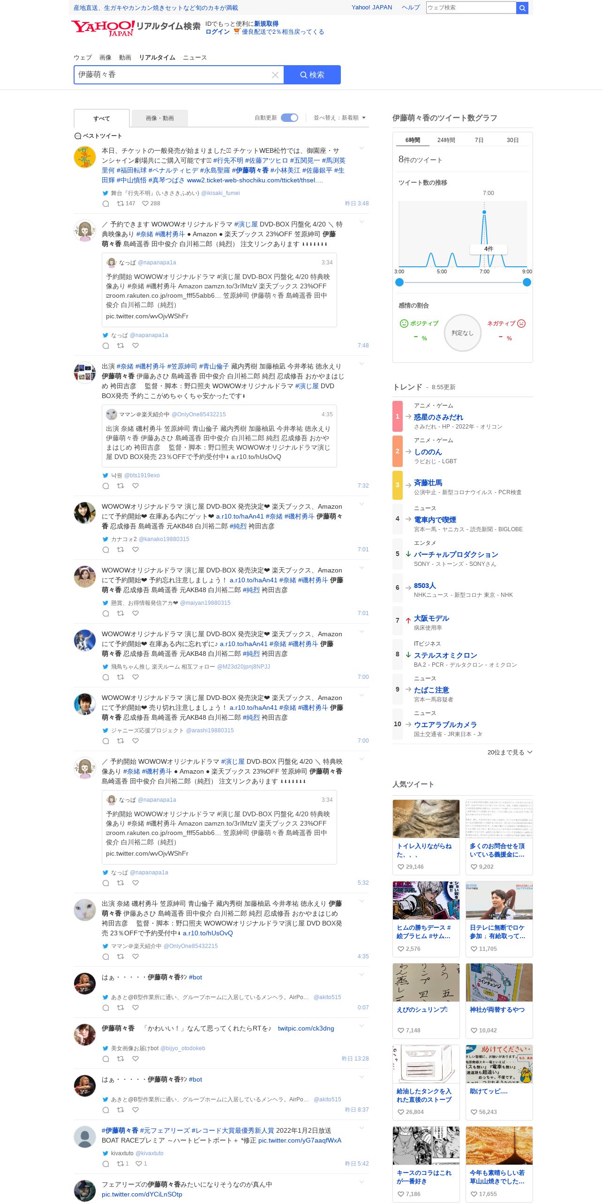
Task: Open the ニュース search category
Action: pos(195,58)
